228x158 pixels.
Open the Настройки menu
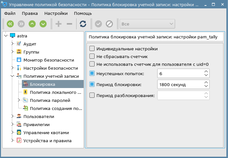point(56,14)
